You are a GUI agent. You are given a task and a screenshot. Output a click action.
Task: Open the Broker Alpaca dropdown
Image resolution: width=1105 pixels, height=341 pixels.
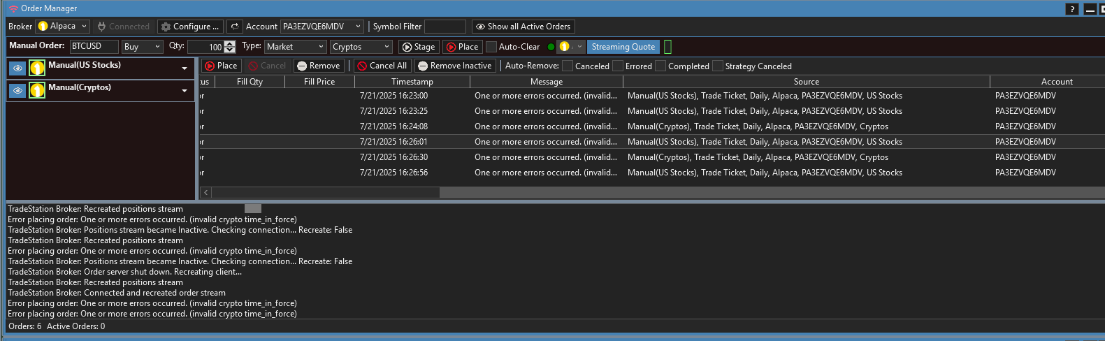[x=63, y=27]
